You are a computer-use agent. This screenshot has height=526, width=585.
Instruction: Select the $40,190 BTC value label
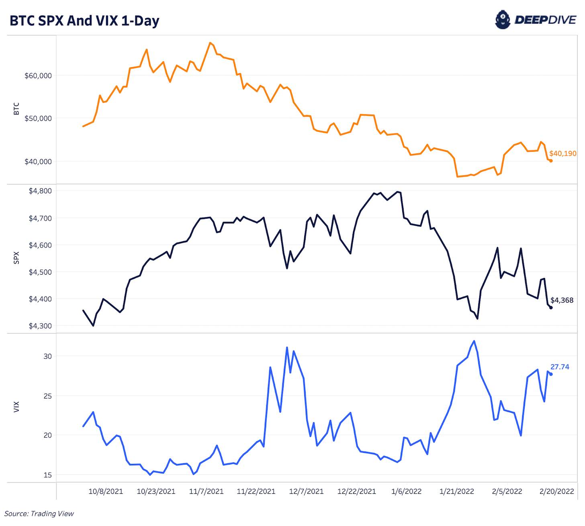pyautogui.click(x=562, y=153)
